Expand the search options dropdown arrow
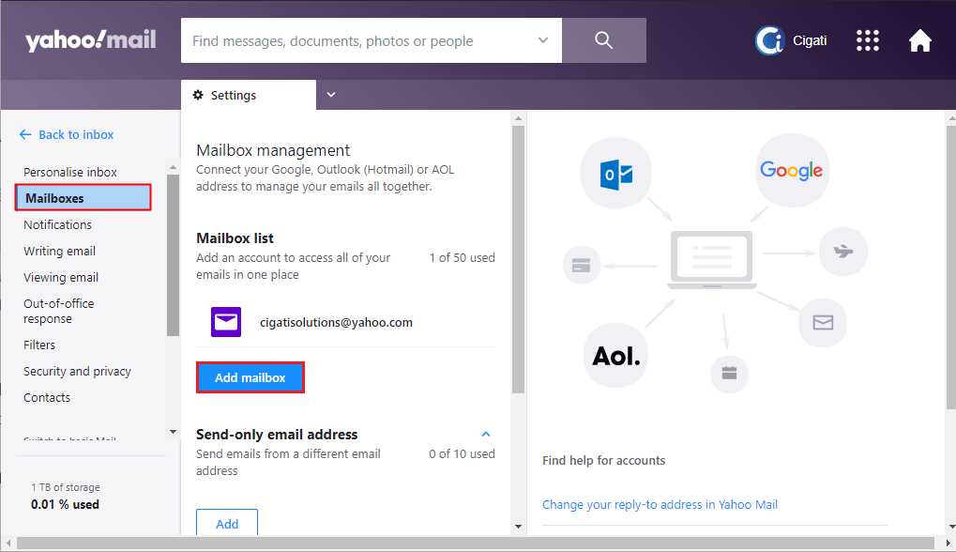Viewport: 956px width, 552px height. (x=542, y=40)
